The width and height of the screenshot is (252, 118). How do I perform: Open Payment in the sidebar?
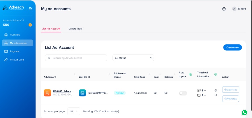(15, 51)
